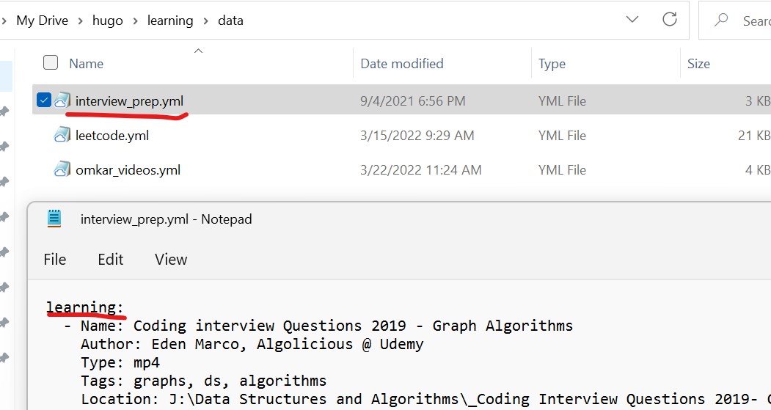This screenshot has width=771, height=410.
Task: Click the leetcode.yml file icon
Action: click(62, 135)
